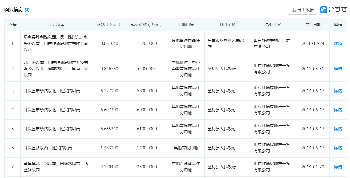Click the 受让单位 column header
The width and height of the screenshot is (350, 178).
click(x=274, y=25)
